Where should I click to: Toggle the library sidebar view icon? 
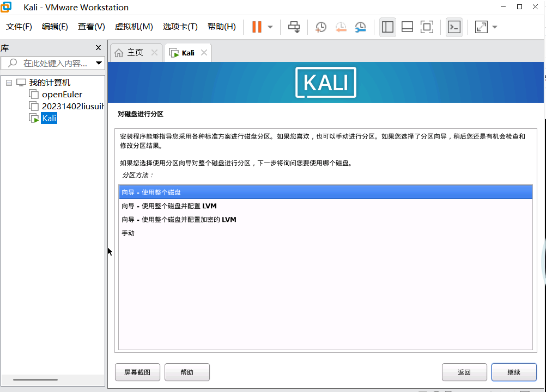click(x=387, y=27)
